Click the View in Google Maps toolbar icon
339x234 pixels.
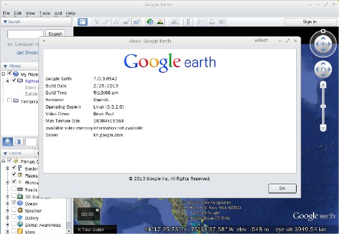222,22
